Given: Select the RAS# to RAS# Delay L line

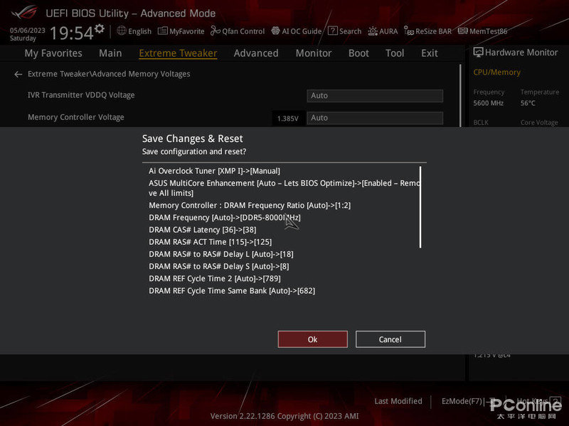Looking at the screenshot, I should pyautogui.click(x=221, y=254).
